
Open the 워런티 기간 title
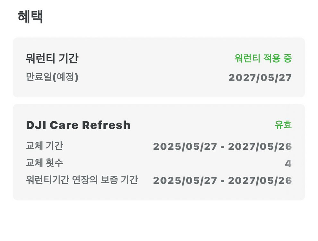coord(52,58)
